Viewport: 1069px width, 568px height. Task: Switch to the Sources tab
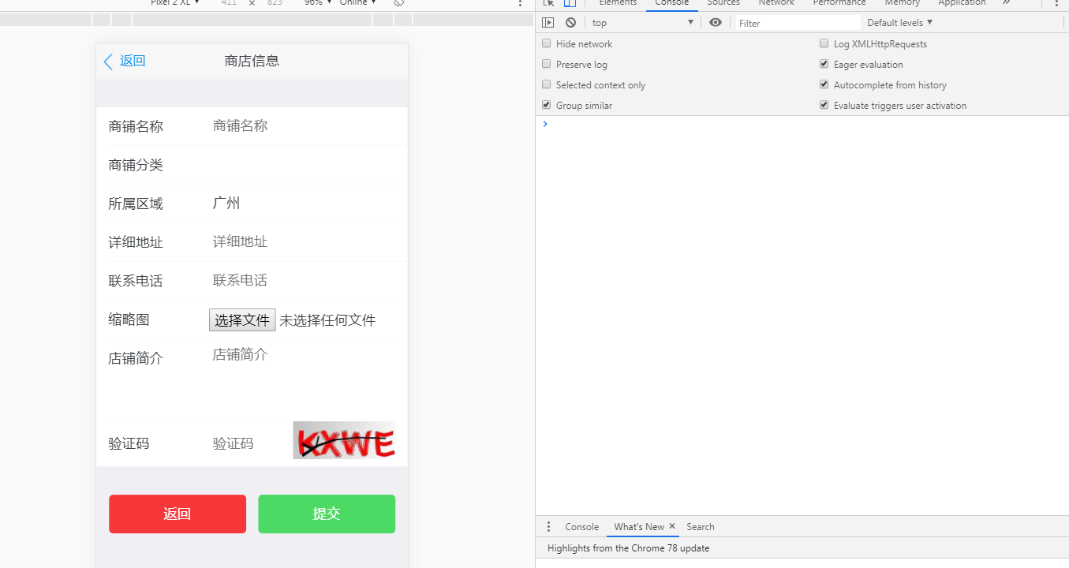[723, 4]
